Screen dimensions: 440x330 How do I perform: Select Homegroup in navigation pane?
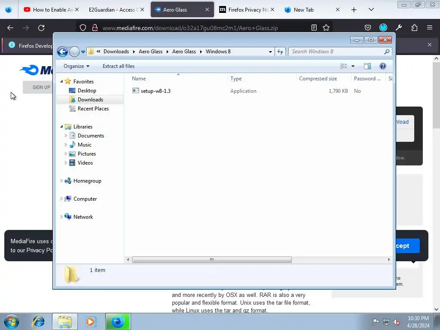coord(87,181)
